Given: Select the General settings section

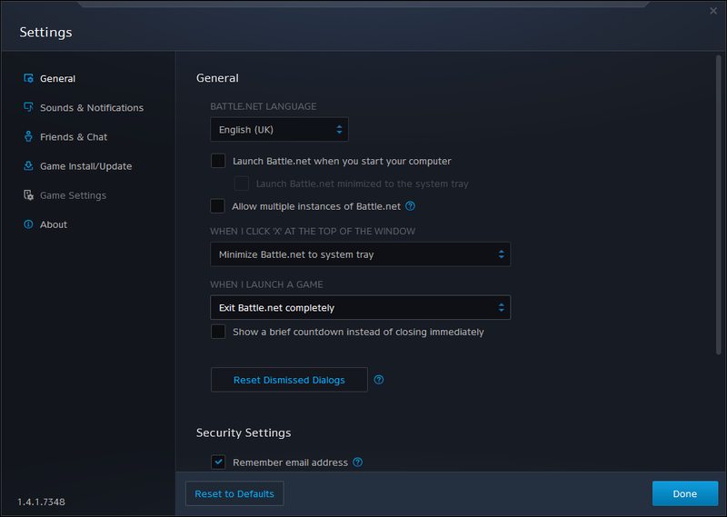Looking at the screenshot, I should (57, 78).
